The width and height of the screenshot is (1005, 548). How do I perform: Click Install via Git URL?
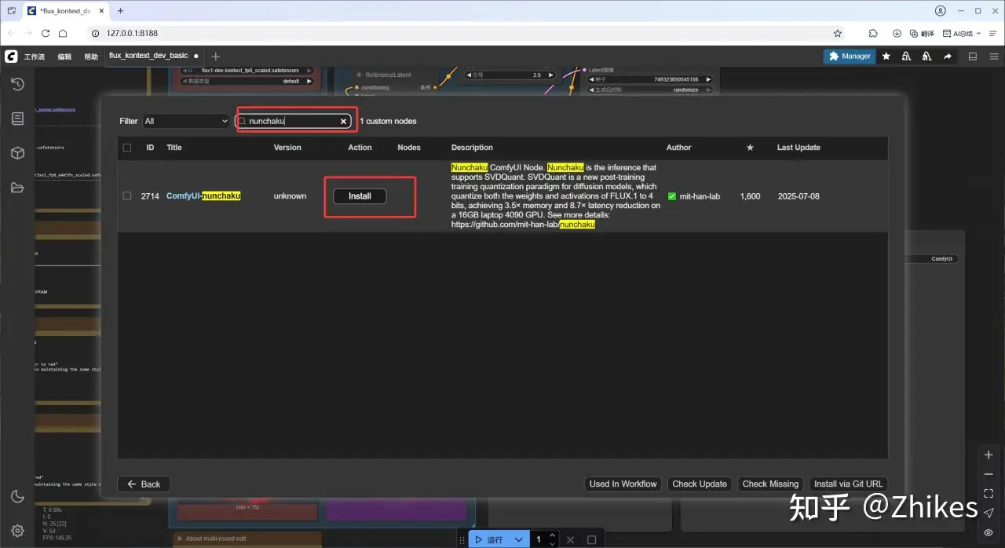tap(848, 484)
